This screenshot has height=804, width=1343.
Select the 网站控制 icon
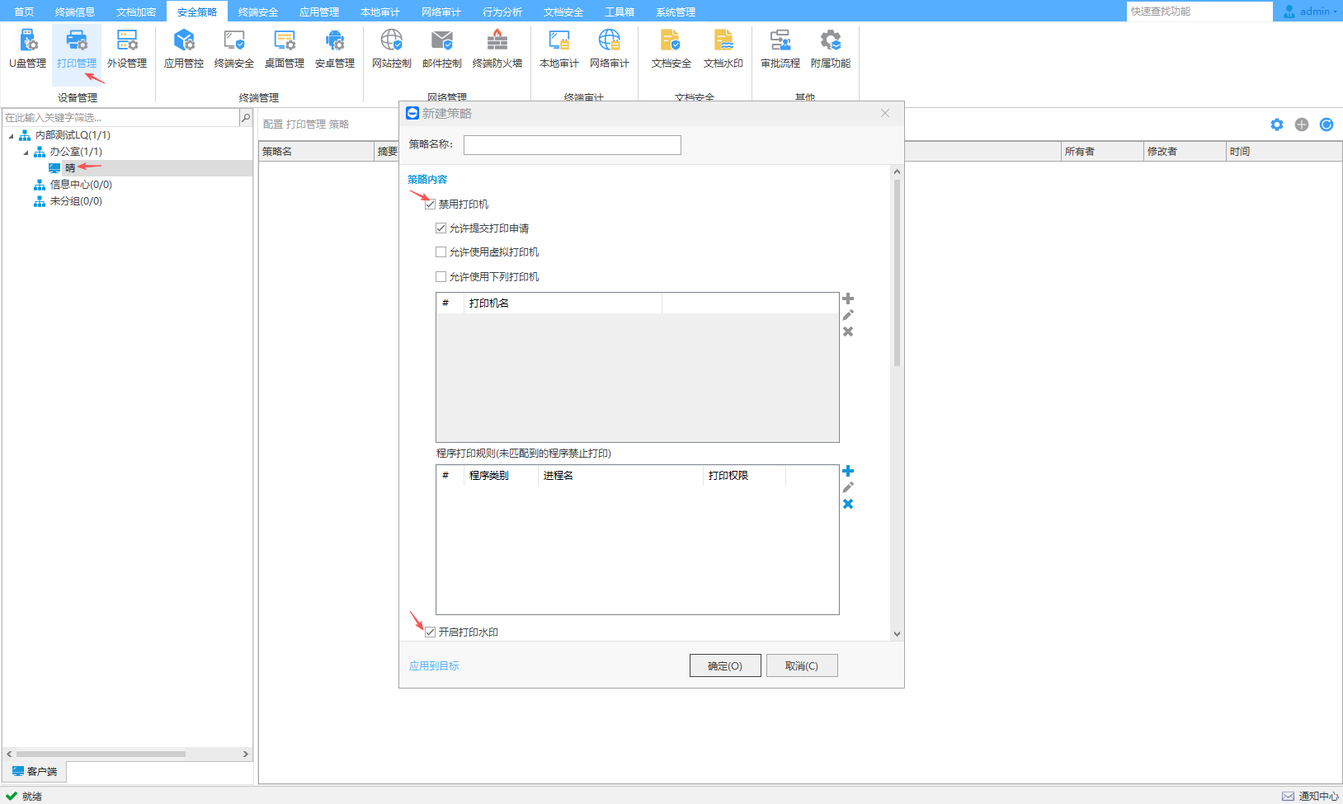pos(391,49)
